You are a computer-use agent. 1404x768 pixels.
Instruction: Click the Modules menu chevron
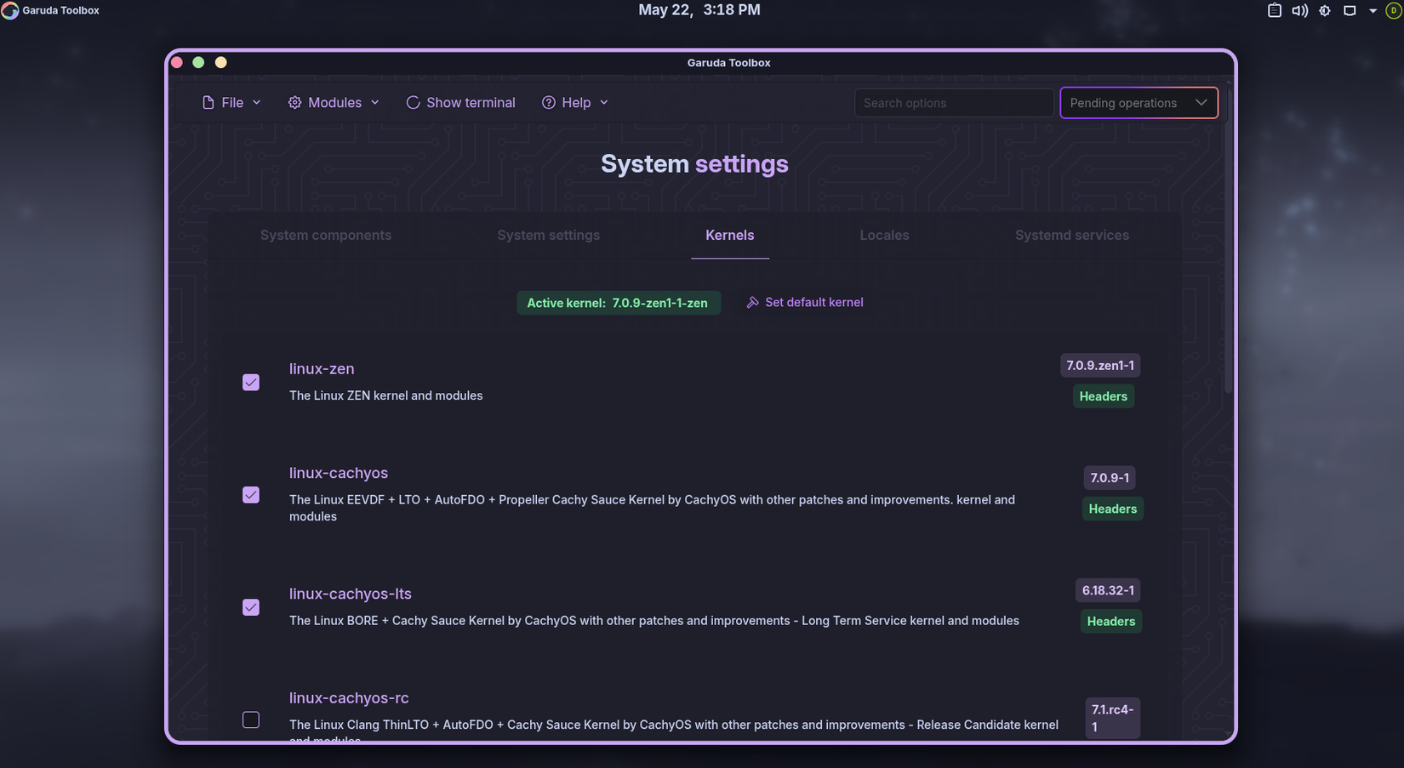click(375, 102)
